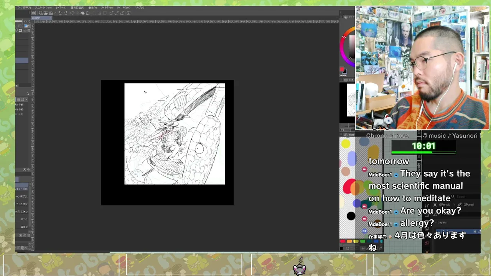The width and height of the screenshot is (491, 276).
Task: Select the red foreground color swatch
Action: tap(342, 69)
